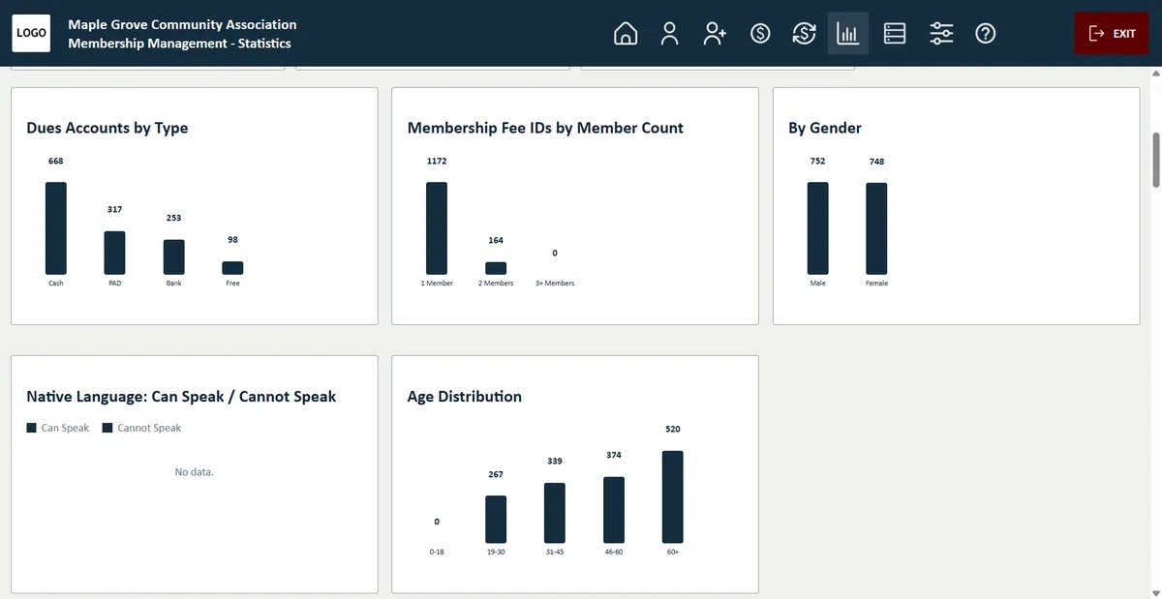Click the scrollbar up arrow
The height and width of the screenshot is (599, 1162).
click(1154, 74)
